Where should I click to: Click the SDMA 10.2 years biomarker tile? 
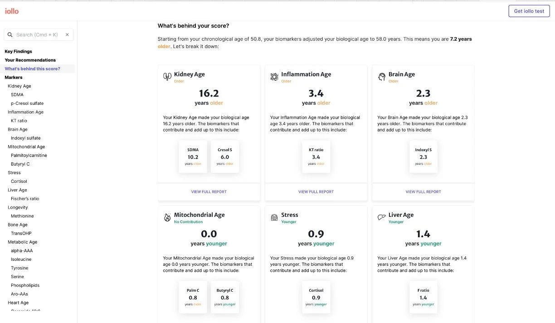193,156
